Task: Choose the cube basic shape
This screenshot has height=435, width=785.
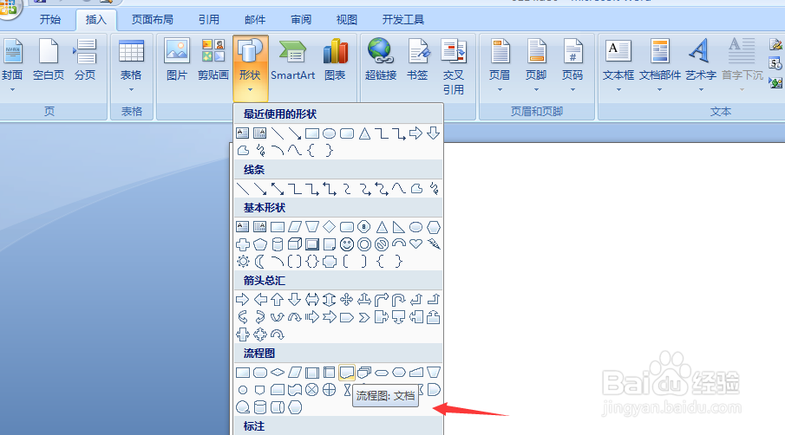Action: (x=295, y=244)
